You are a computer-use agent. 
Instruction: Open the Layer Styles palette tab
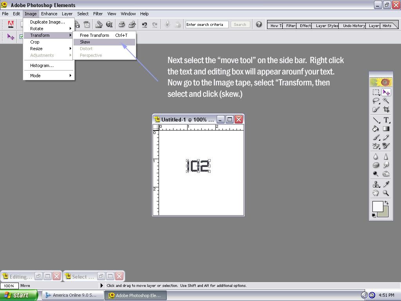326,25
